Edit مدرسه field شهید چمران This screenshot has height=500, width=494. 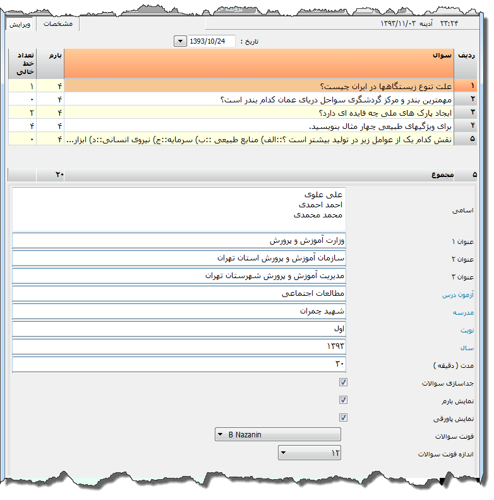pyautogui.click(x=179, y=311)
